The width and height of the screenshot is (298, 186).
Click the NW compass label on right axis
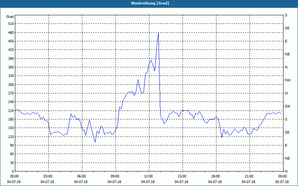288,80
